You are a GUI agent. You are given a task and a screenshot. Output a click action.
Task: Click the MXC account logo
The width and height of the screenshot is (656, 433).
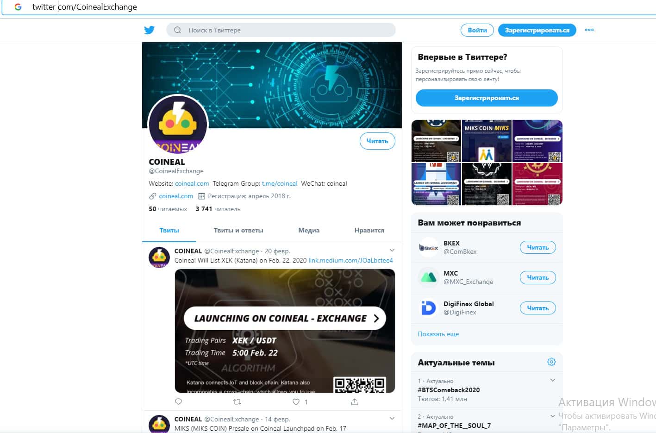tap(428, 278)
